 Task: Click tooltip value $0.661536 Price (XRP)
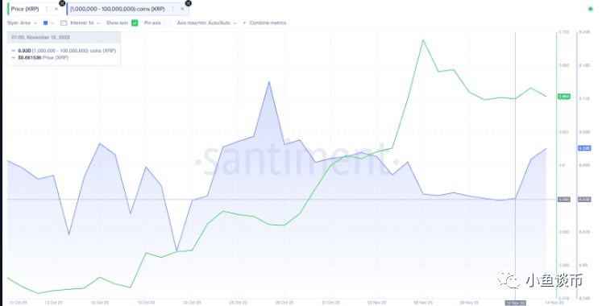point(40,57)
